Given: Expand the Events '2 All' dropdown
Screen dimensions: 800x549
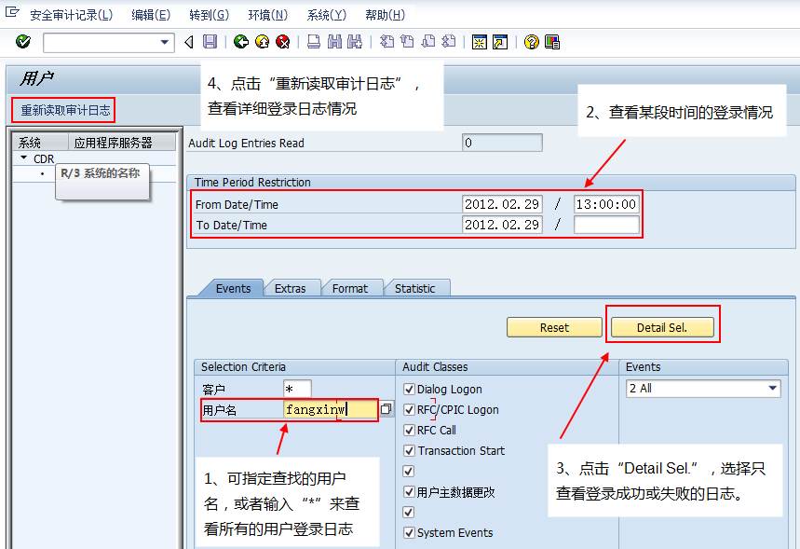Looking at the screenshot, I should 773,389.
